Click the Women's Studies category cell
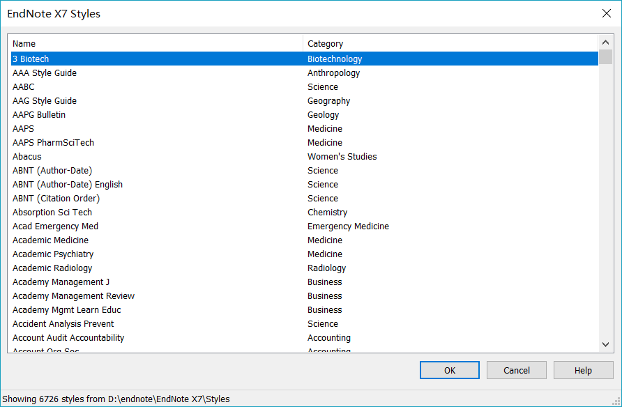Screen dimensions: 622x407 [342, 157]
